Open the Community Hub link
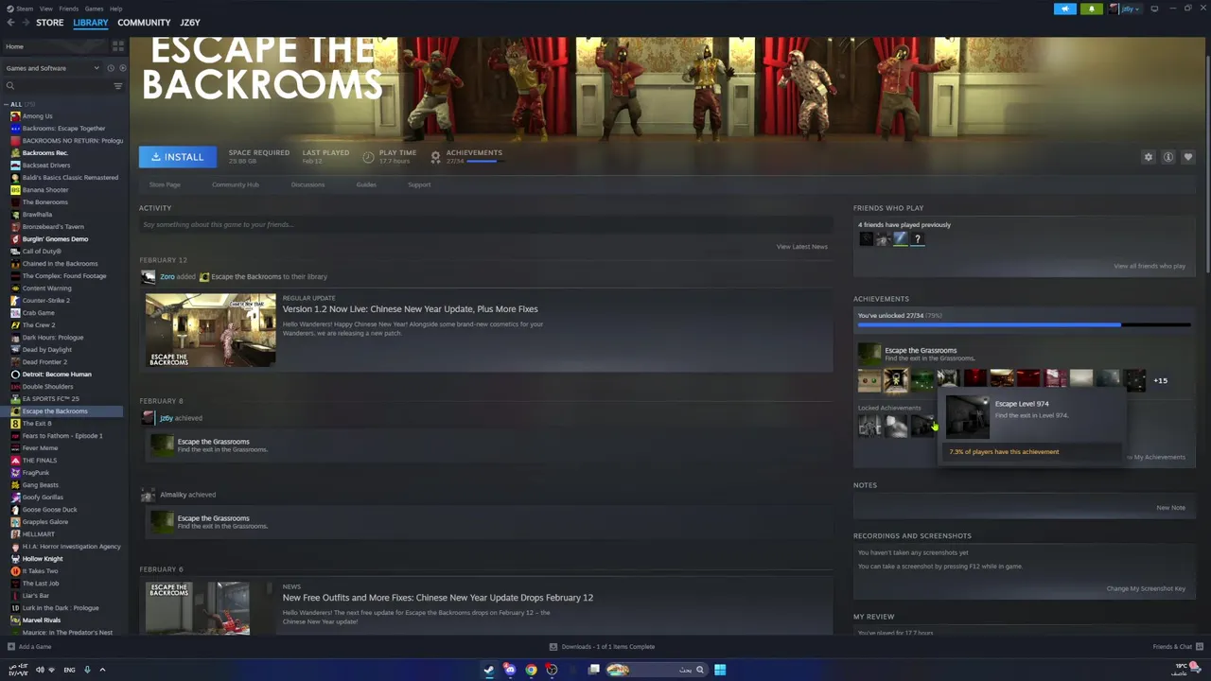1211x681 pixels. click(x=236, y=184)
